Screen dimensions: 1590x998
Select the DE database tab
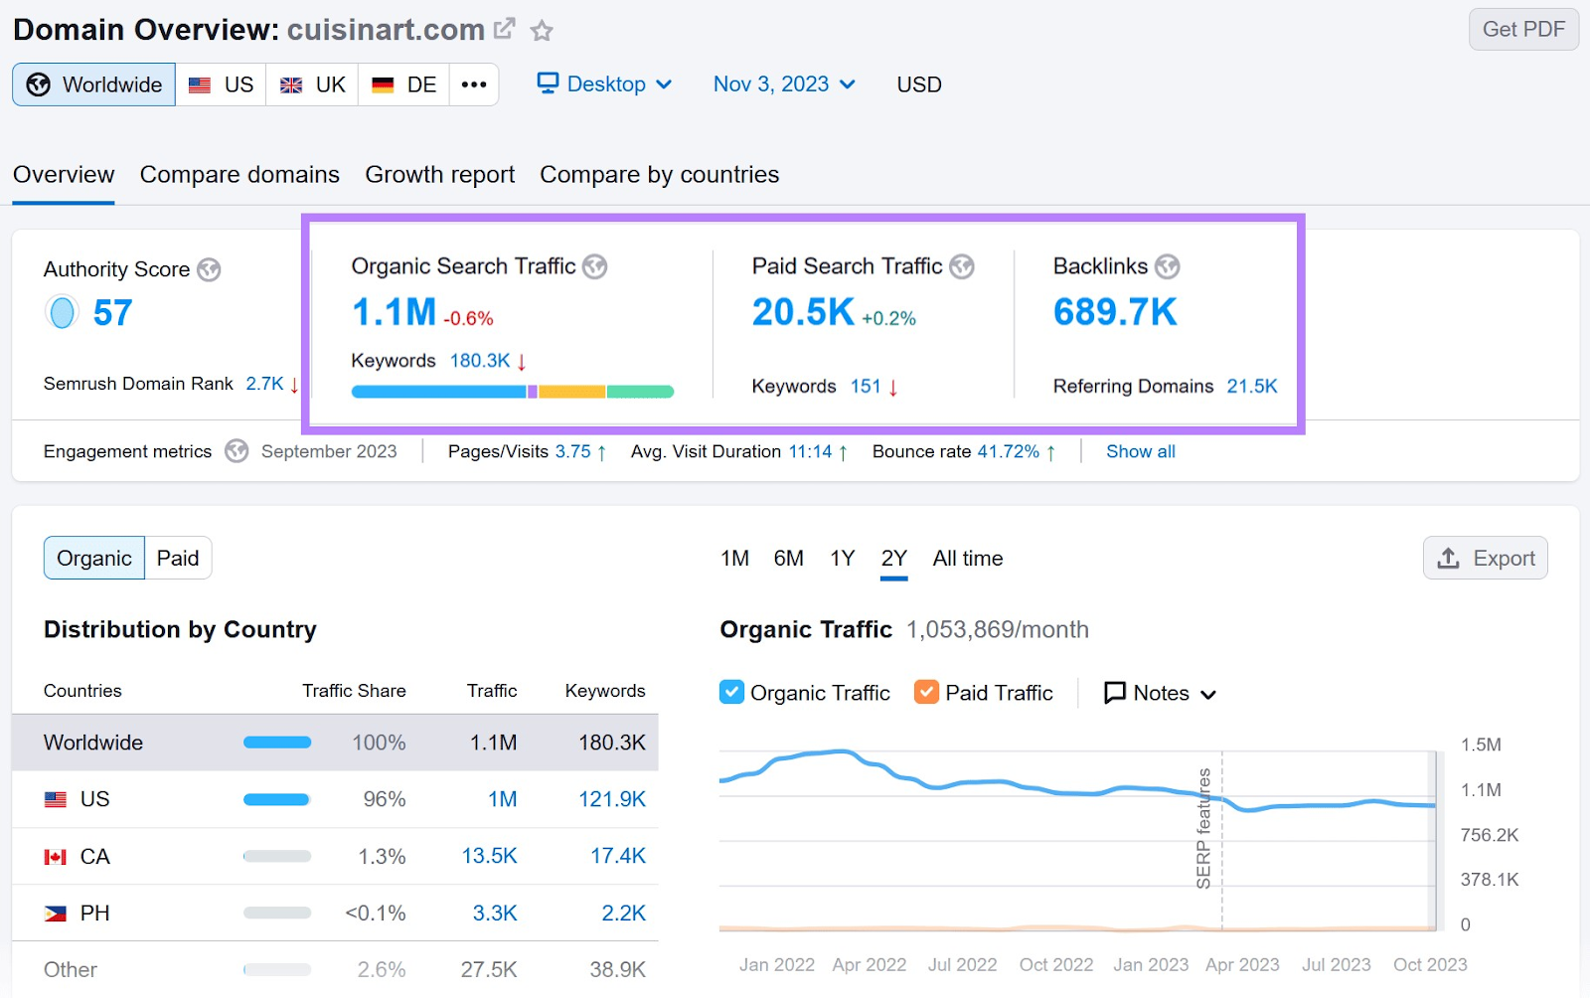[403, 84]
